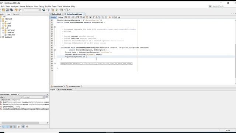The image size is (236, 133).
Task: Click the Navigator horizontal scrollbar thumb
Action: (x=20, y=123)
